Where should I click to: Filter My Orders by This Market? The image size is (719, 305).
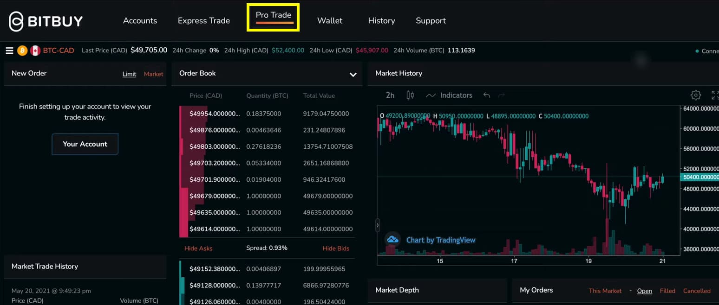(605, 291)
